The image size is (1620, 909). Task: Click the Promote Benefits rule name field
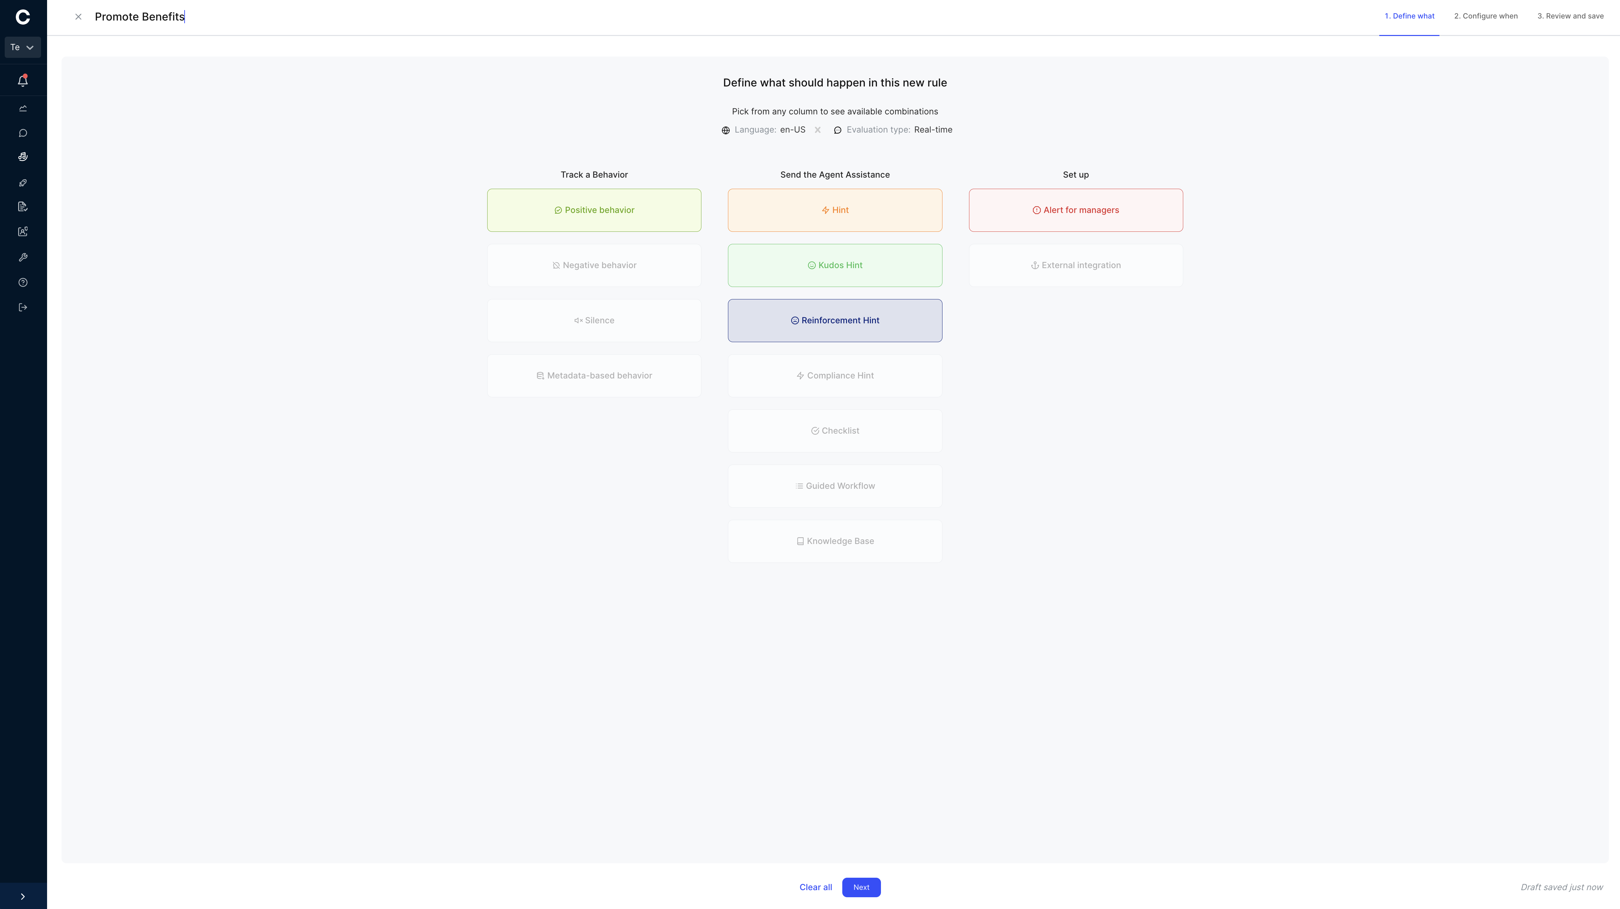point(140,17)
